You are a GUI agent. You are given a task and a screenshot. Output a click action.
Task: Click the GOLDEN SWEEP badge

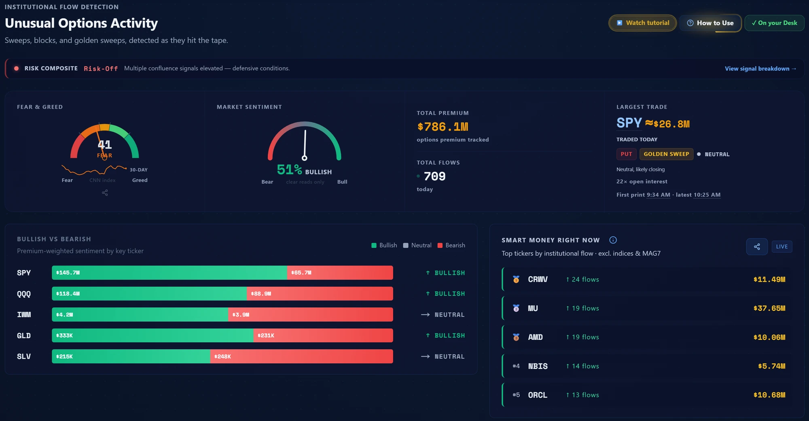click(666, 154)
